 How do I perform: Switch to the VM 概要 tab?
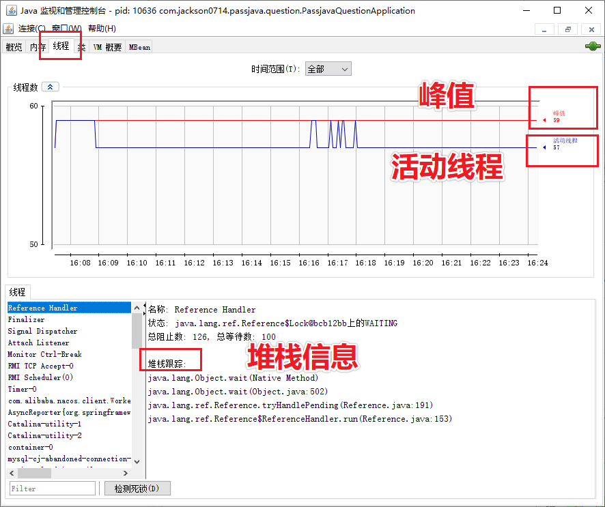(x=107, y=47)
